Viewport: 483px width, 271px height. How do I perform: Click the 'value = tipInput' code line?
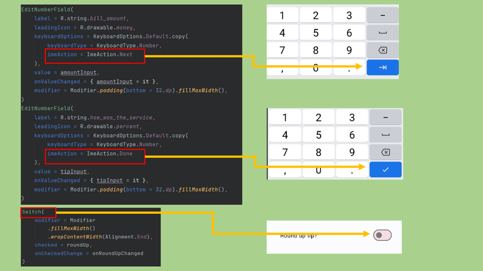click(x=62, y=172)
